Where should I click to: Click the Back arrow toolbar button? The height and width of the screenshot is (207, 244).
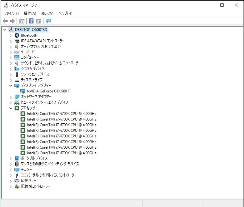pos(5,21)
